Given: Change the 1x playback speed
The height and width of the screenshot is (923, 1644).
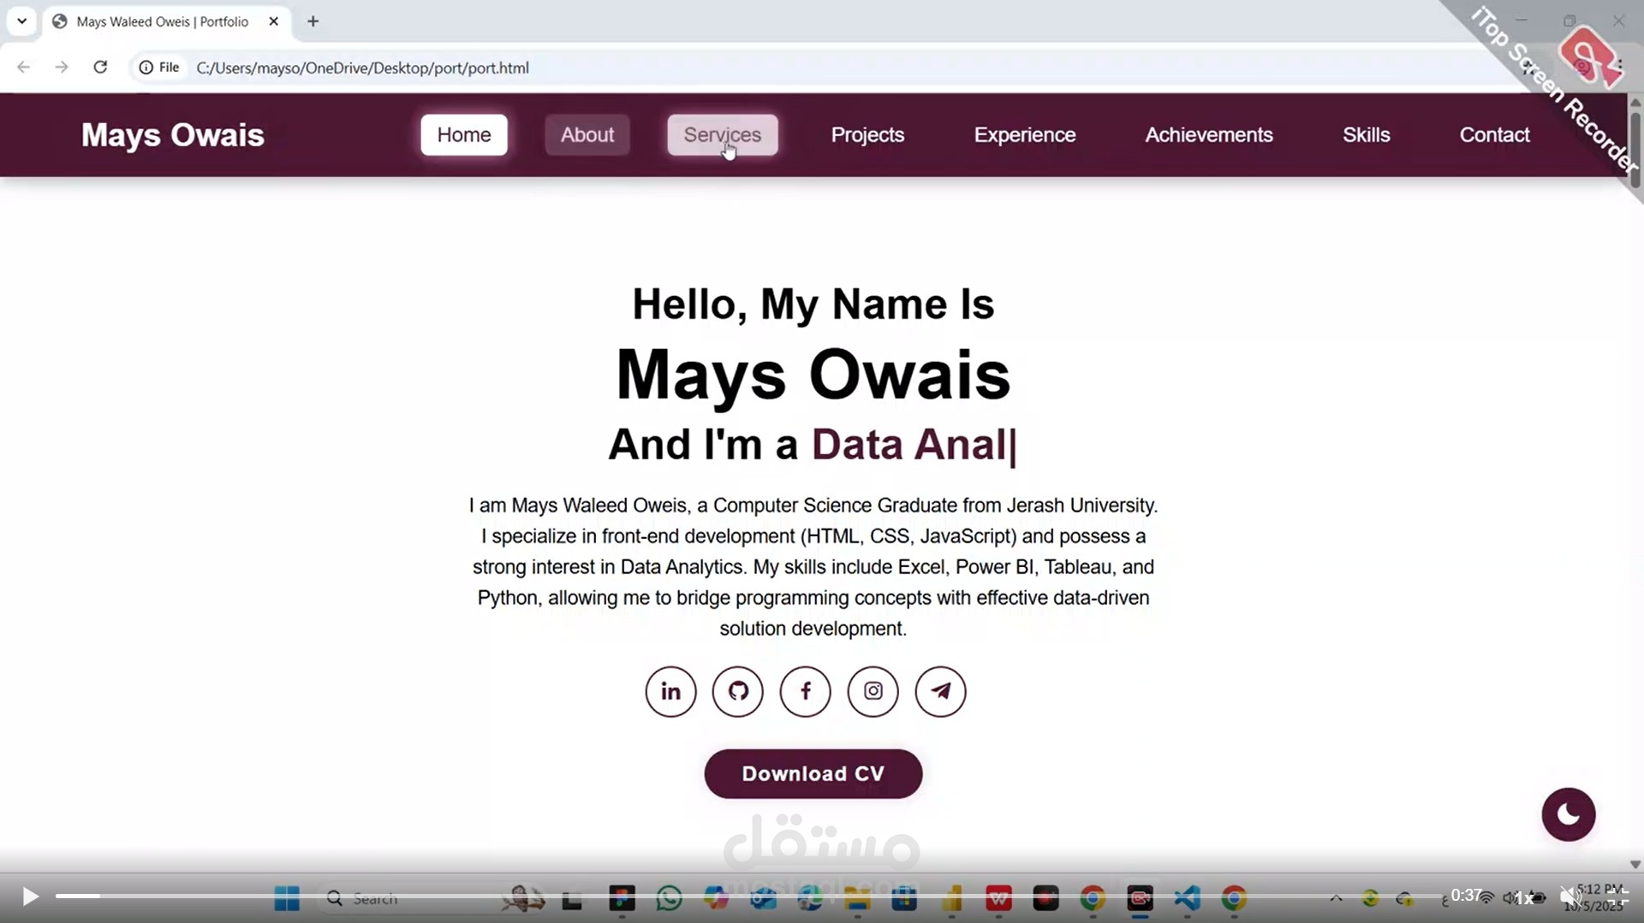Looking at the screenshot, I should coord(1525,897).
